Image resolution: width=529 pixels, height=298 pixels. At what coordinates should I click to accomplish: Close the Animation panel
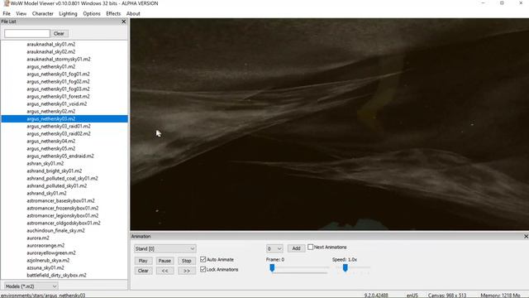[x=526, y=237]
